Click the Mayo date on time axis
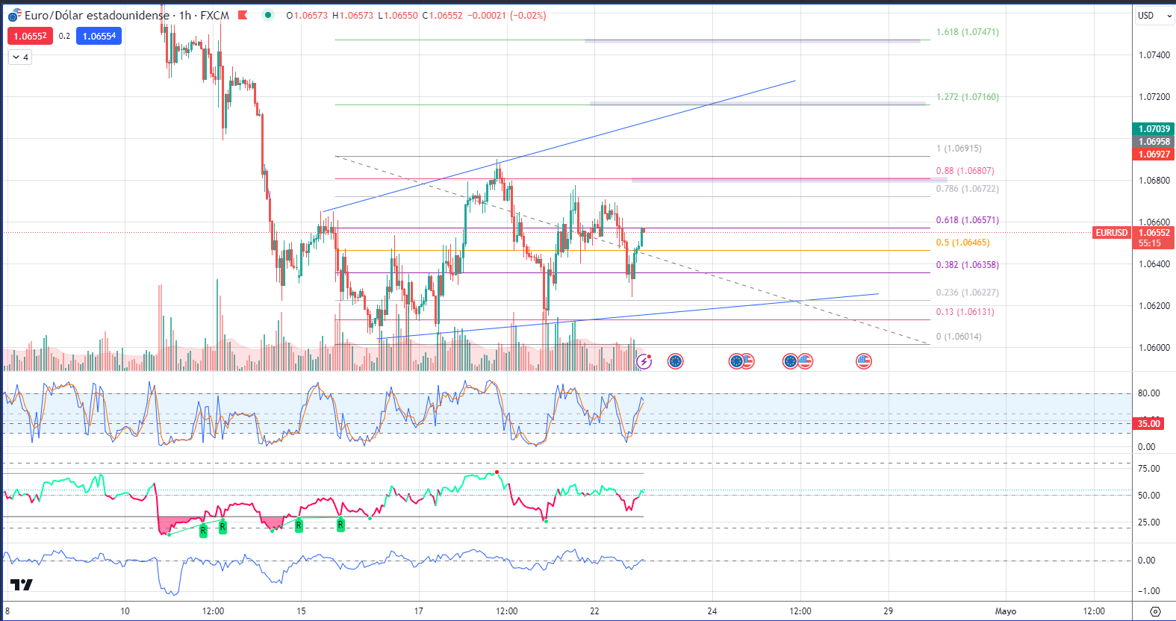The image size is (1176, 621). tap(1005, 611)
